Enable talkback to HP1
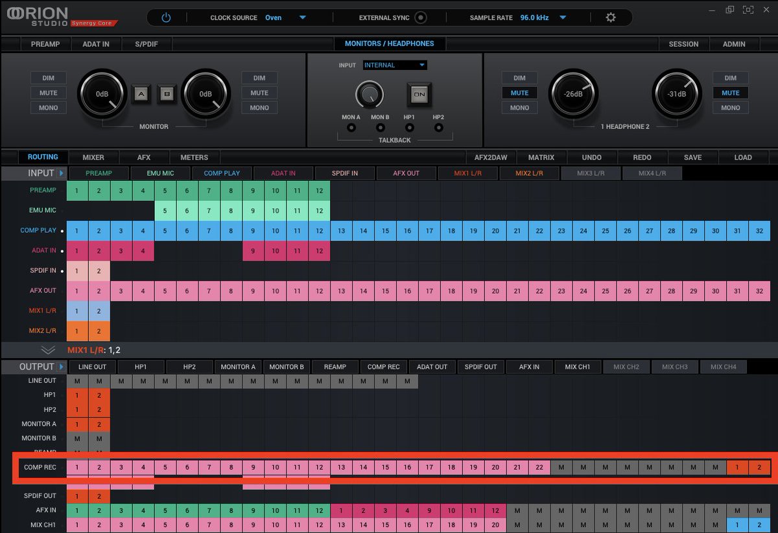 pos(409,128)
